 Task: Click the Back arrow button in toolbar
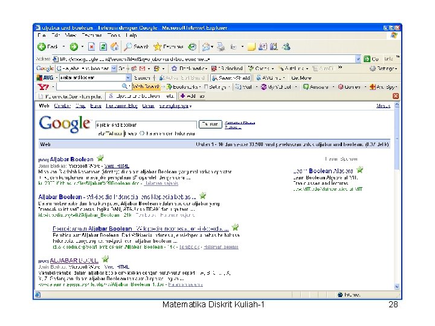click(42, 47)
